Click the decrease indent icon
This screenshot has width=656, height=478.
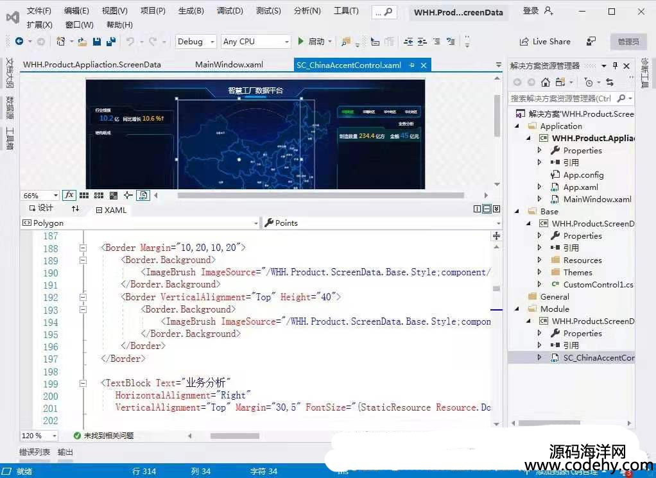tap(408, 41)
